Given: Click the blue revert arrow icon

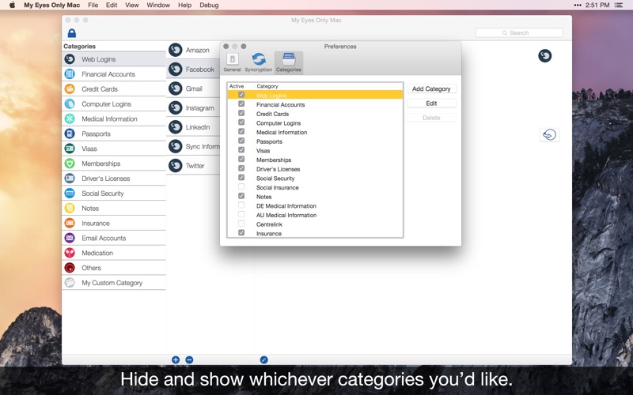Looking at the screenshot, I should coord(549,134).
